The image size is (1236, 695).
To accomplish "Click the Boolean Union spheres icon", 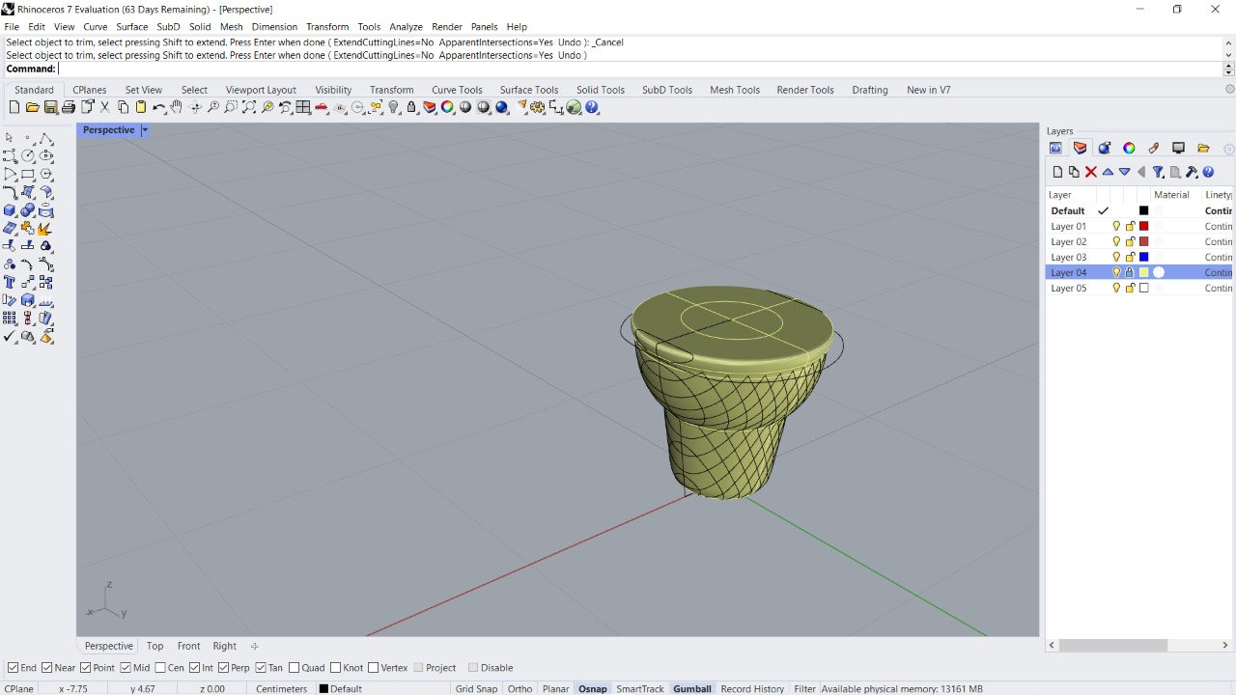I will pos(28,209).
